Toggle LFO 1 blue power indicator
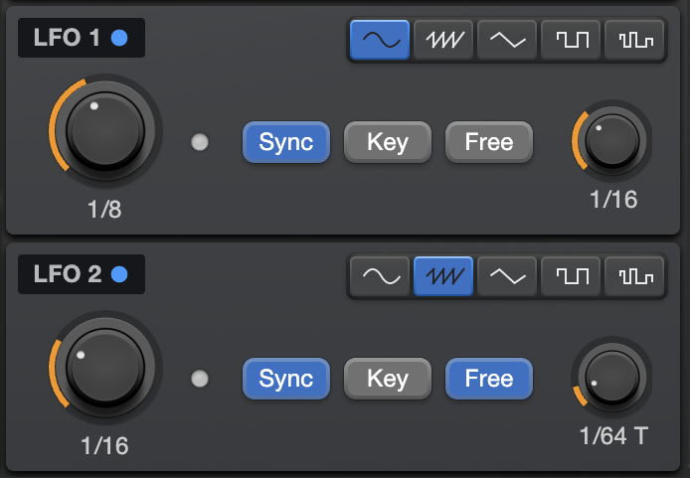 [x=119, y=38]
